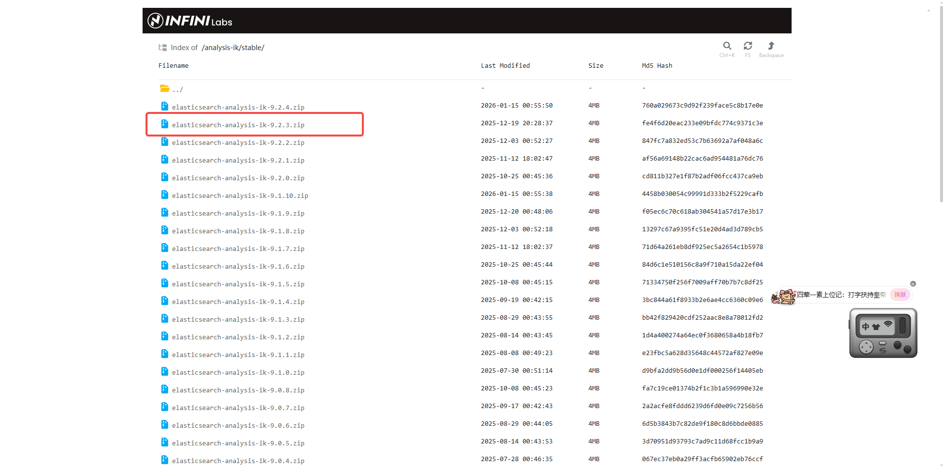
Task: Click file icon for analysis-ik-9.1.6.zip
Action: click(165, 265)
